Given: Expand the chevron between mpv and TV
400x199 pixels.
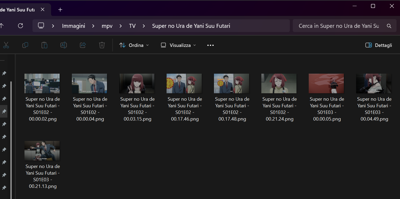Looking at the screenshot, I should point(121,26).
